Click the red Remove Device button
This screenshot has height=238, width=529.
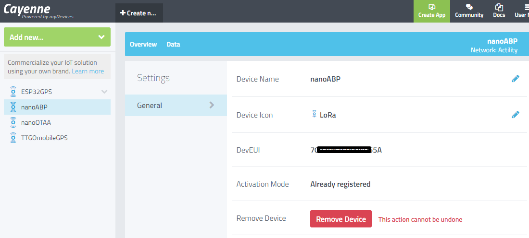pyautogui.click(x=341, y=219)
